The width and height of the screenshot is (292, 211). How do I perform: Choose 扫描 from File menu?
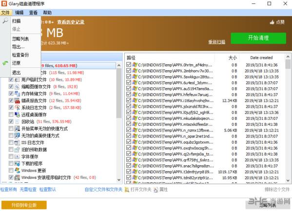click(x=17, y=21)
